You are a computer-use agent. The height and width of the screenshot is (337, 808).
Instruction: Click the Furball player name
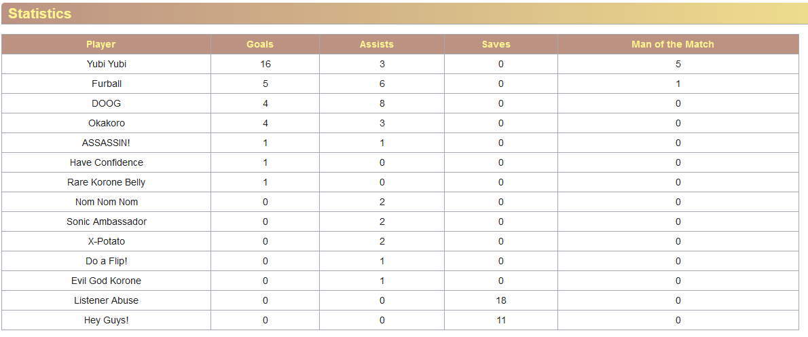(x=107, y=84)
